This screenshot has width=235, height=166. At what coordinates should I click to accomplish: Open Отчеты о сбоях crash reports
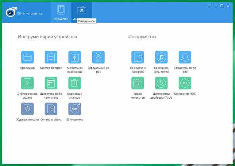click(x=51, y=109)
